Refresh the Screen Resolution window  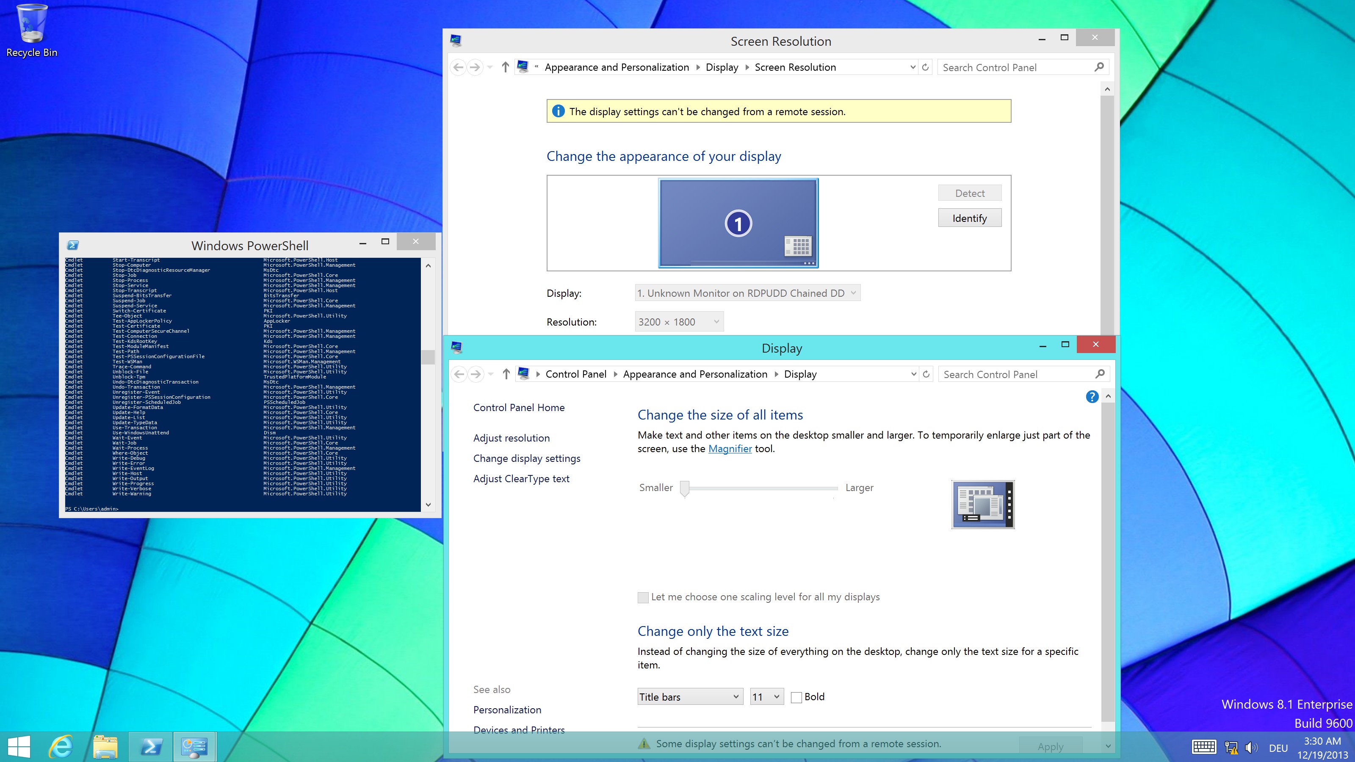[925, 67]
